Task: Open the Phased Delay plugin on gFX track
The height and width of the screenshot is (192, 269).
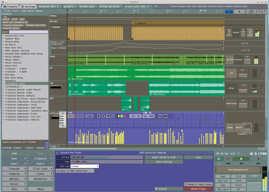Action: [231, 104]
